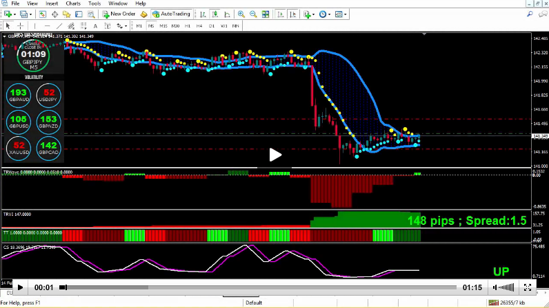Click the GBPNZD volatility circle
Screen dimensions: 549x308
[48, 122]
